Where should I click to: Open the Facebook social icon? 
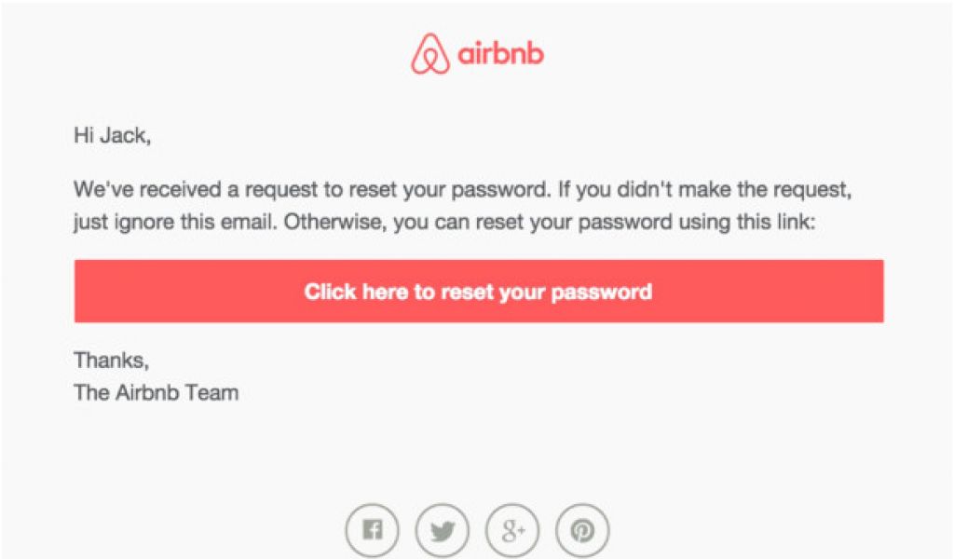[373, 530]
